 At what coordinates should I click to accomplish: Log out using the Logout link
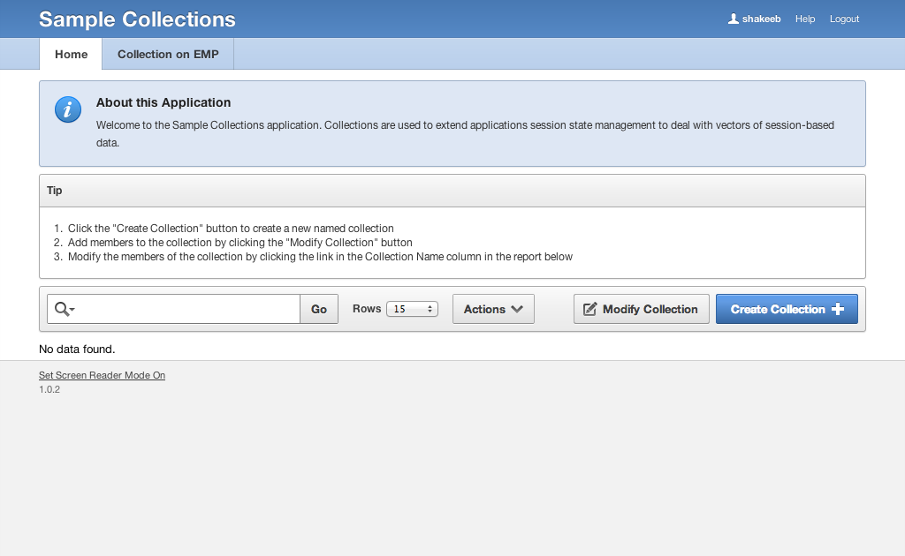(x=844, y=19)
